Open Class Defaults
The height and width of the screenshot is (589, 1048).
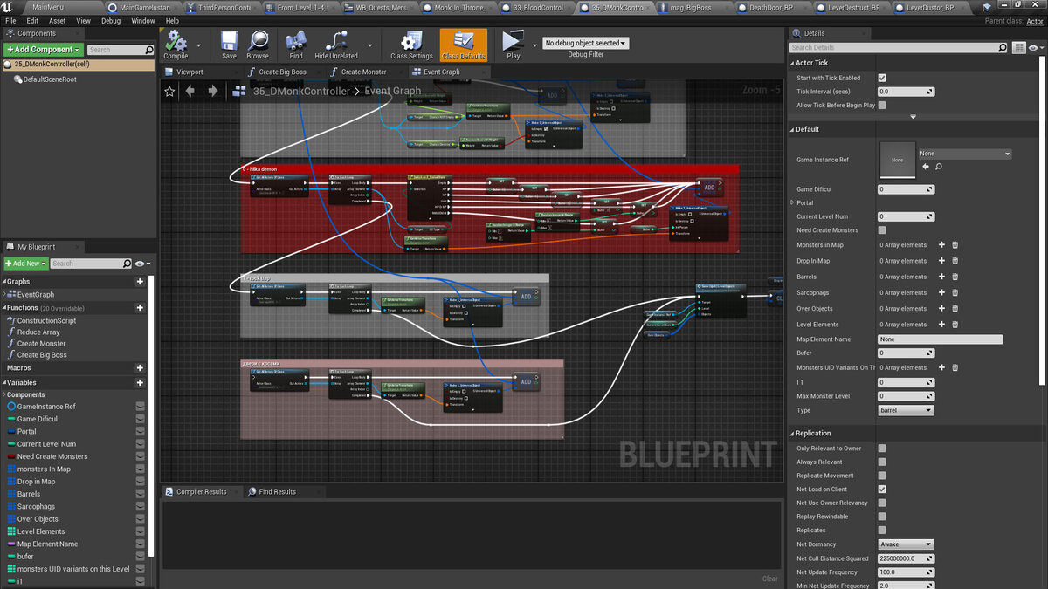coord(464,44)
